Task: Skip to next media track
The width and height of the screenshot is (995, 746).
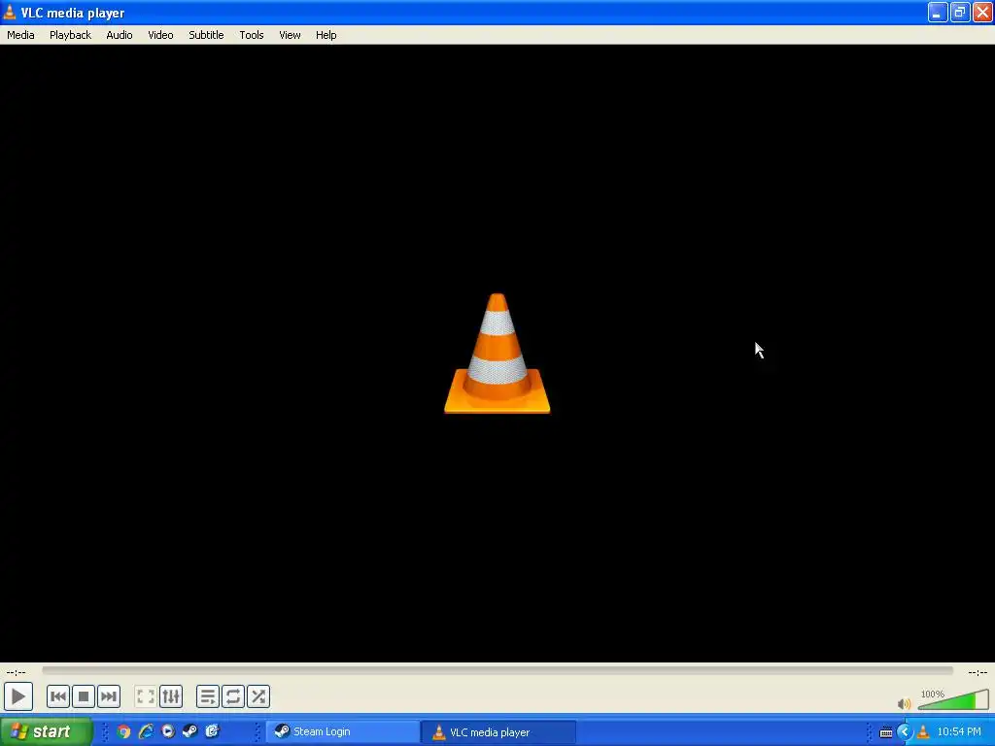Action: (109, 696)
